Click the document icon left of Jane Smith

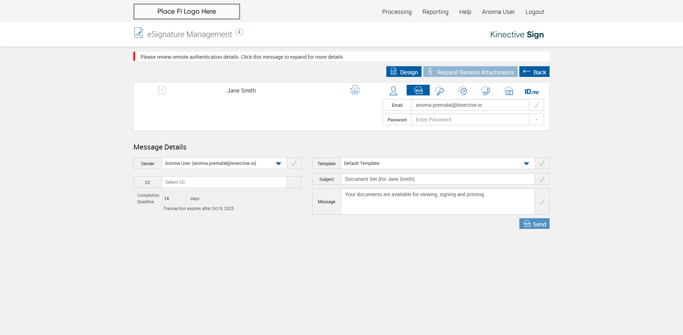pyautogui.click(x=162, y=90)
